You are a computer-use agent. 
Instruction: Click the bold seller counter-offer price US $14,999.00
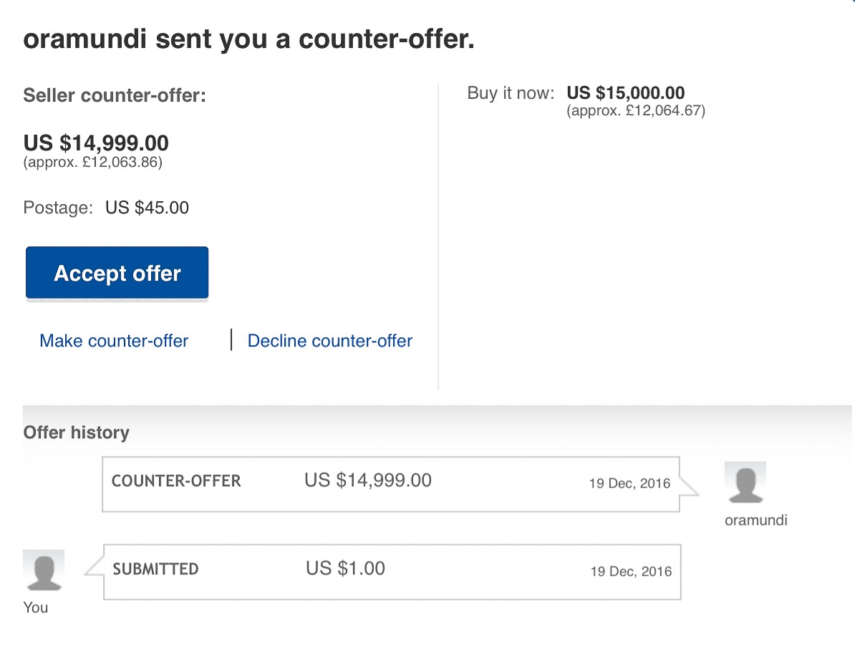[x=96, y=143]
